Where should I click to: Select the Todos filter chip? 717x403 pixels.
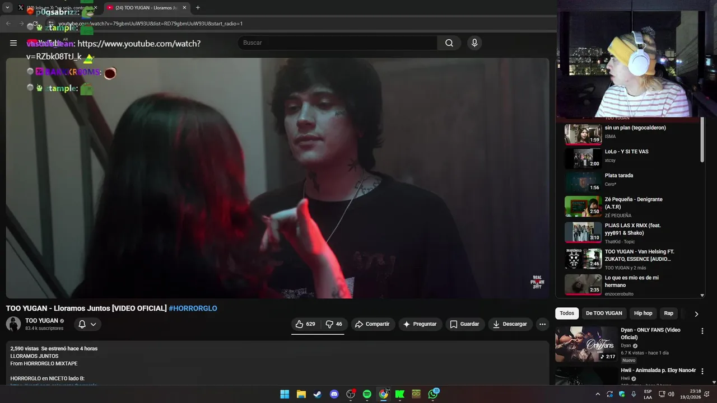(x=567, y=313)
